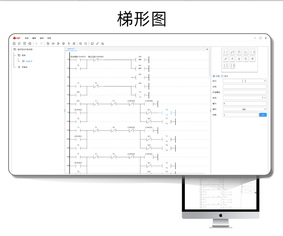Pick the rising edge contact symbol
The width and height of the screenshot is (283, 236).
tap(239, 52)
